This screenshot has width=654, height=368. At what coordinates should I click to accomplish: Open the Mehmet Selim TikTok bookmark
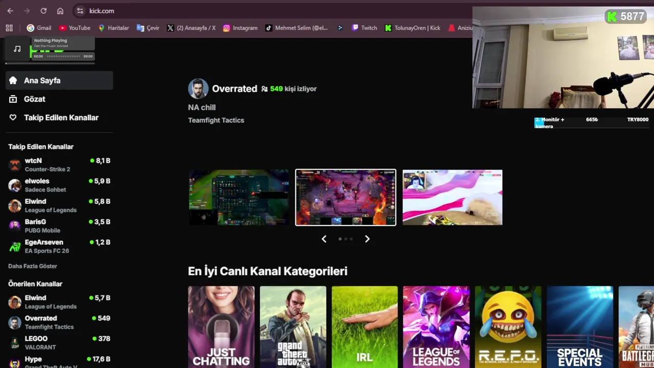click(x=296, y=28)
